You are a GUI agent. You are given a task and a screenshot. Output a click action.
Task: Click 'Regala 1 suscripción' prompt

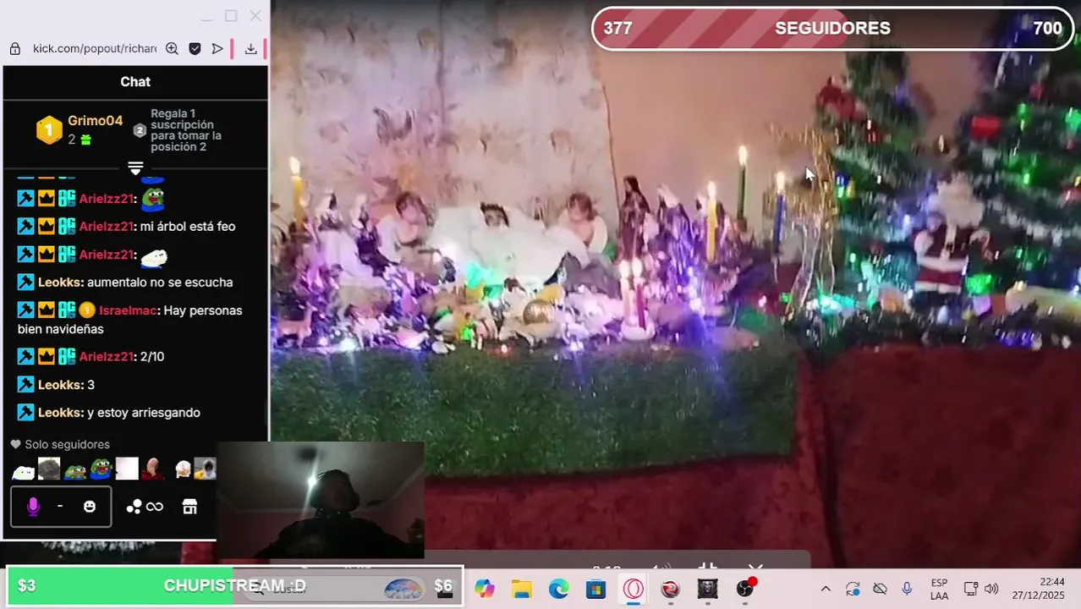tap(186, 129)
